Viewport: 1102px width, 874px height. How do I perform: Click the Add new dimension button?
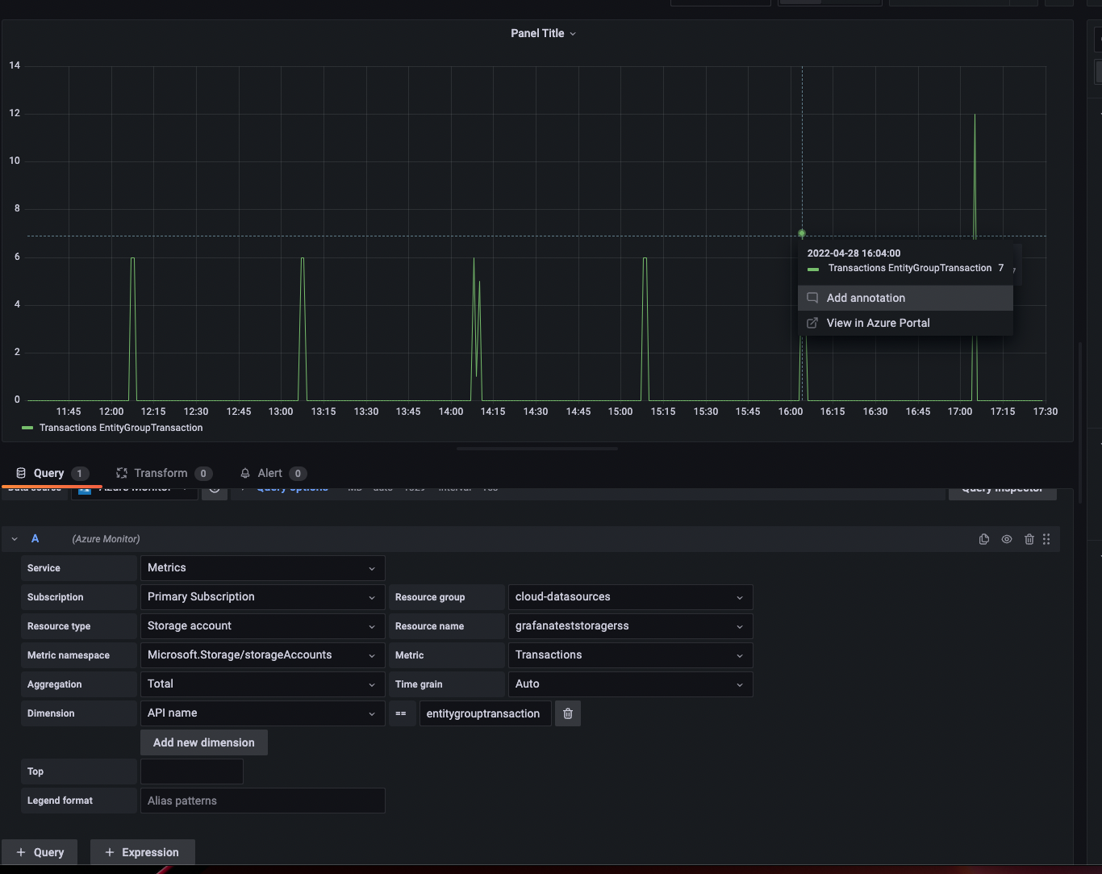coord(203,742)
